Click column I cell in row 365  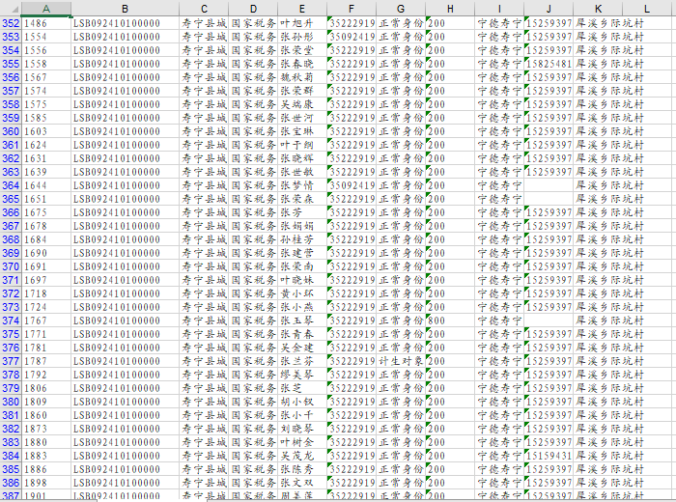499,199
